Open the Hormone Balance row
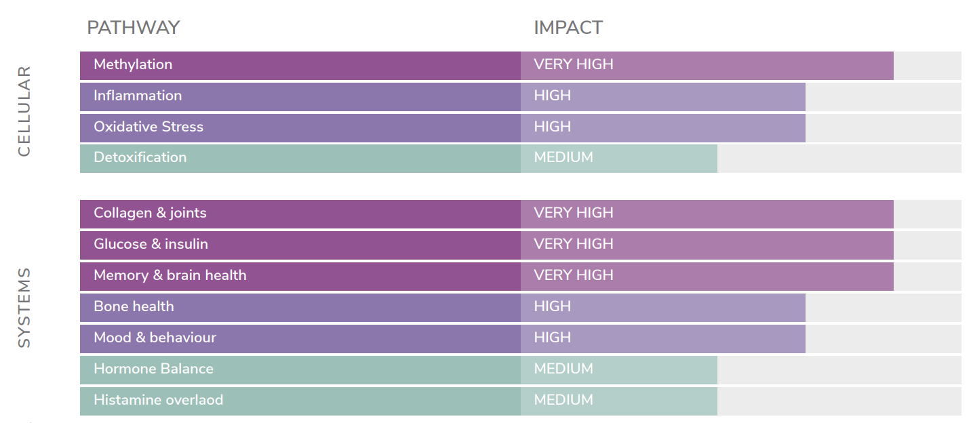971x423 pixels. point(520,370)
